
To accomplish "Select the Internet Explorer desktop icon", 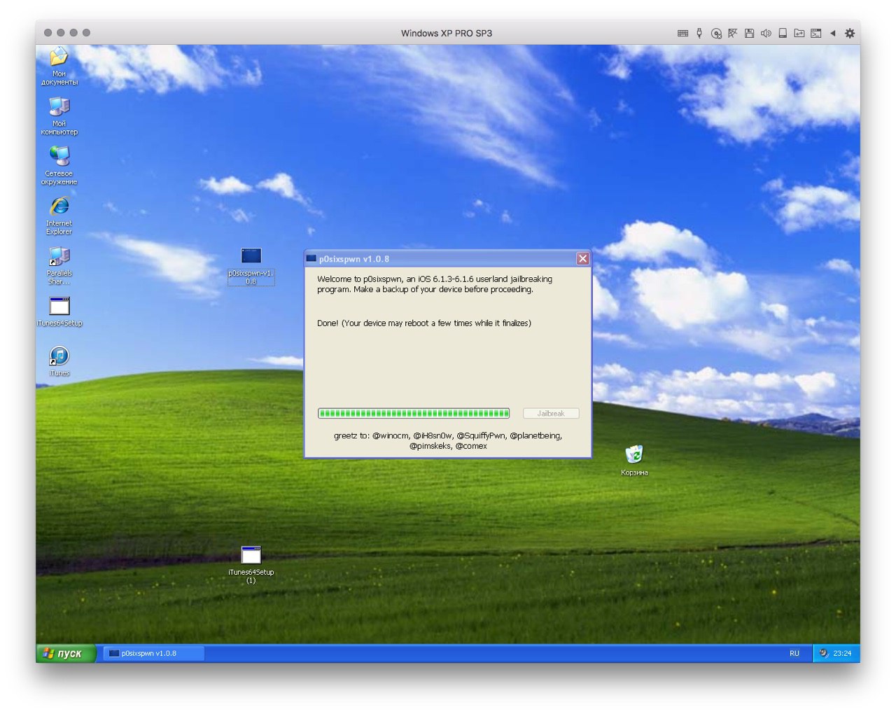I will [59, 215].
